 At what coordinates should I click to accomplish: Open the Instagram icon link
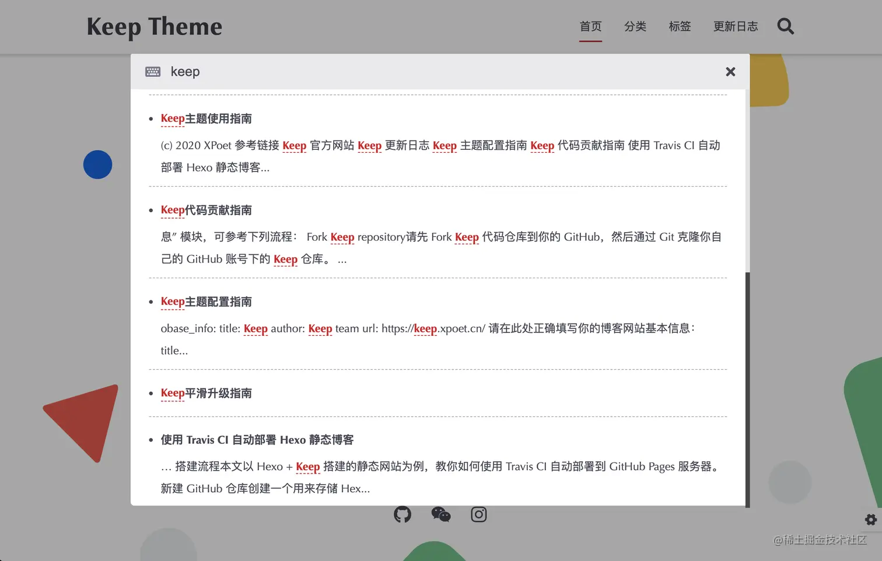tap(479, 514)
